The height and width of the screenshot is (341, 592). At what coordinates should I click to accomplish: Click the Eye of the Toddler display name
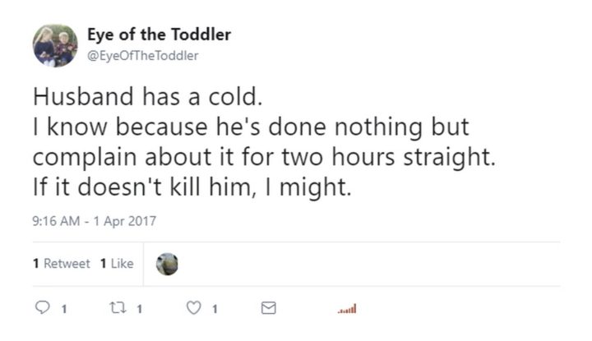click(x=158, y=35)
